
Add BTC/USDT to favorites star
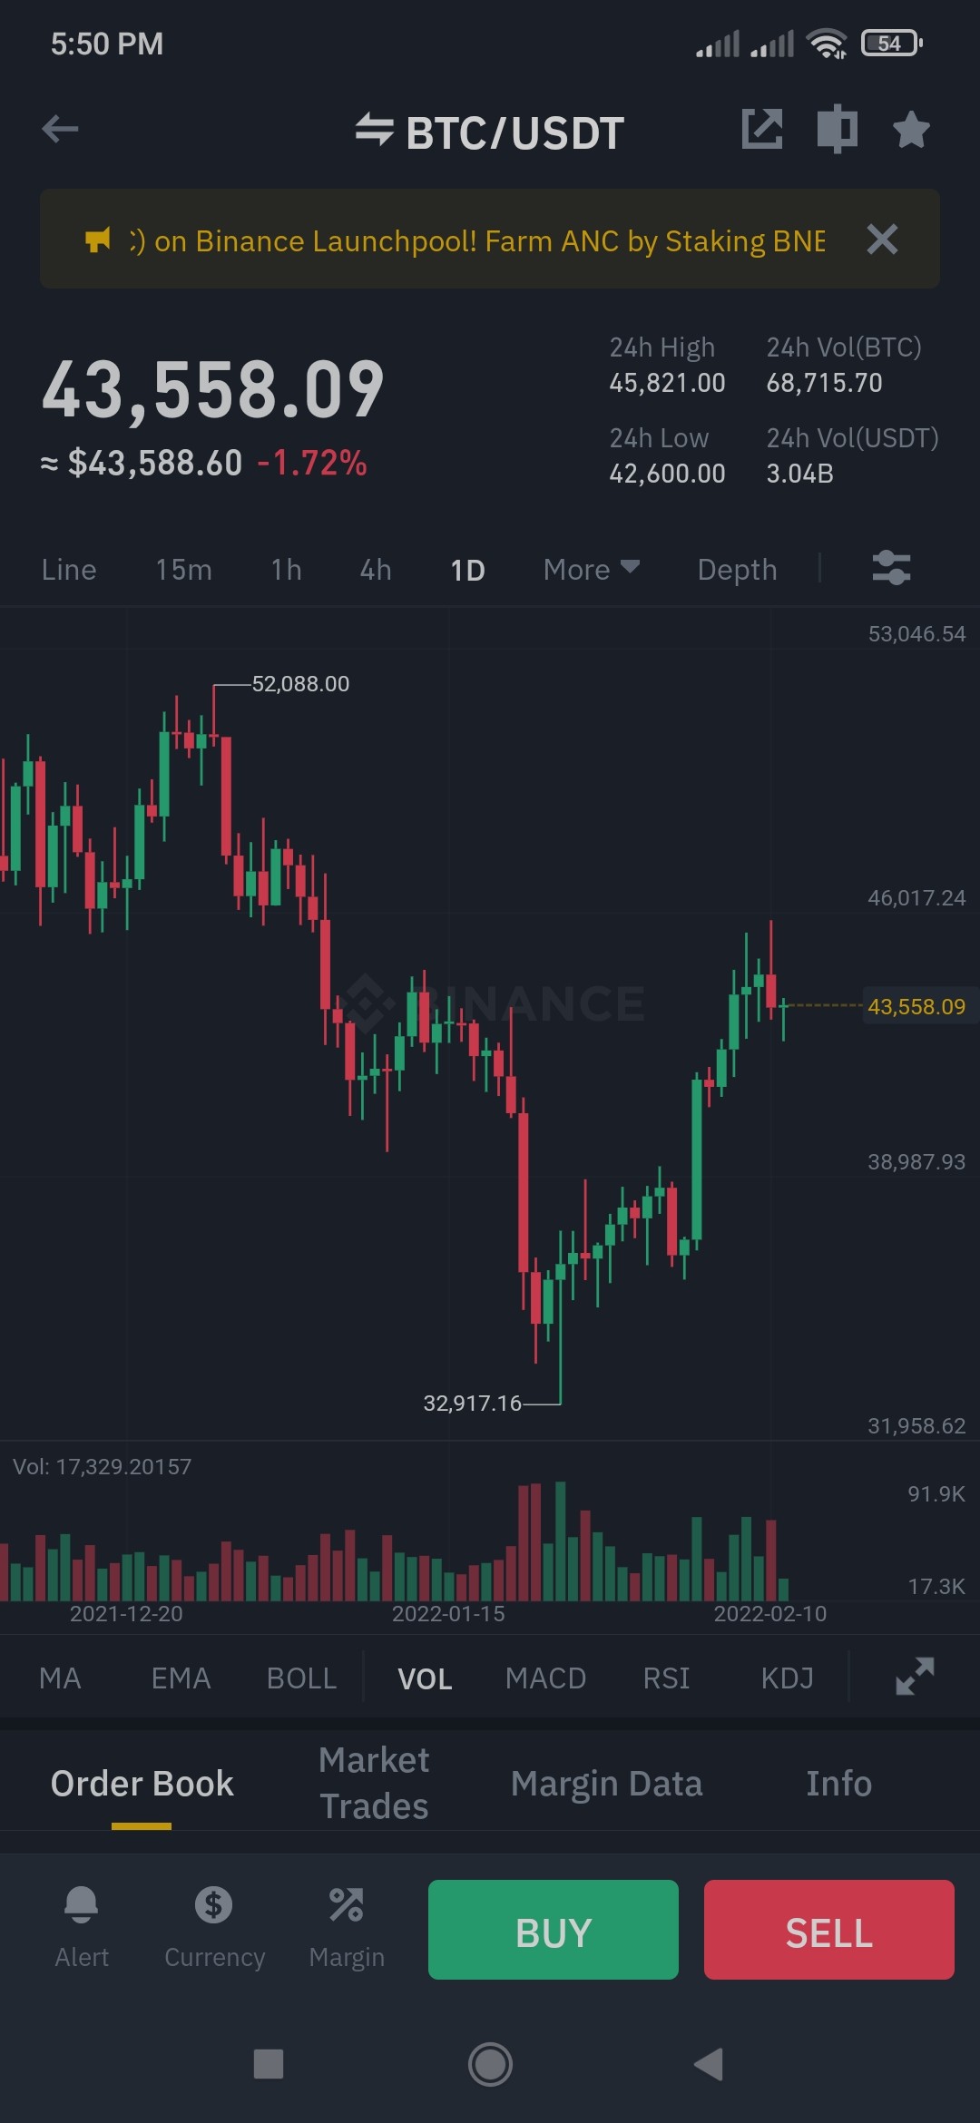(x=911, y=130)
